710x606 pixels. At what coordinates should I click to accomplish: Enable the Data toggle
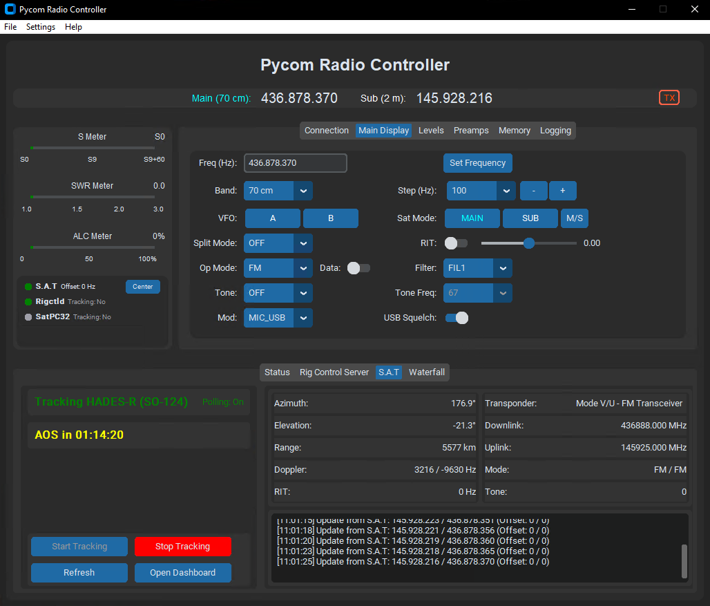coord(358,268)
